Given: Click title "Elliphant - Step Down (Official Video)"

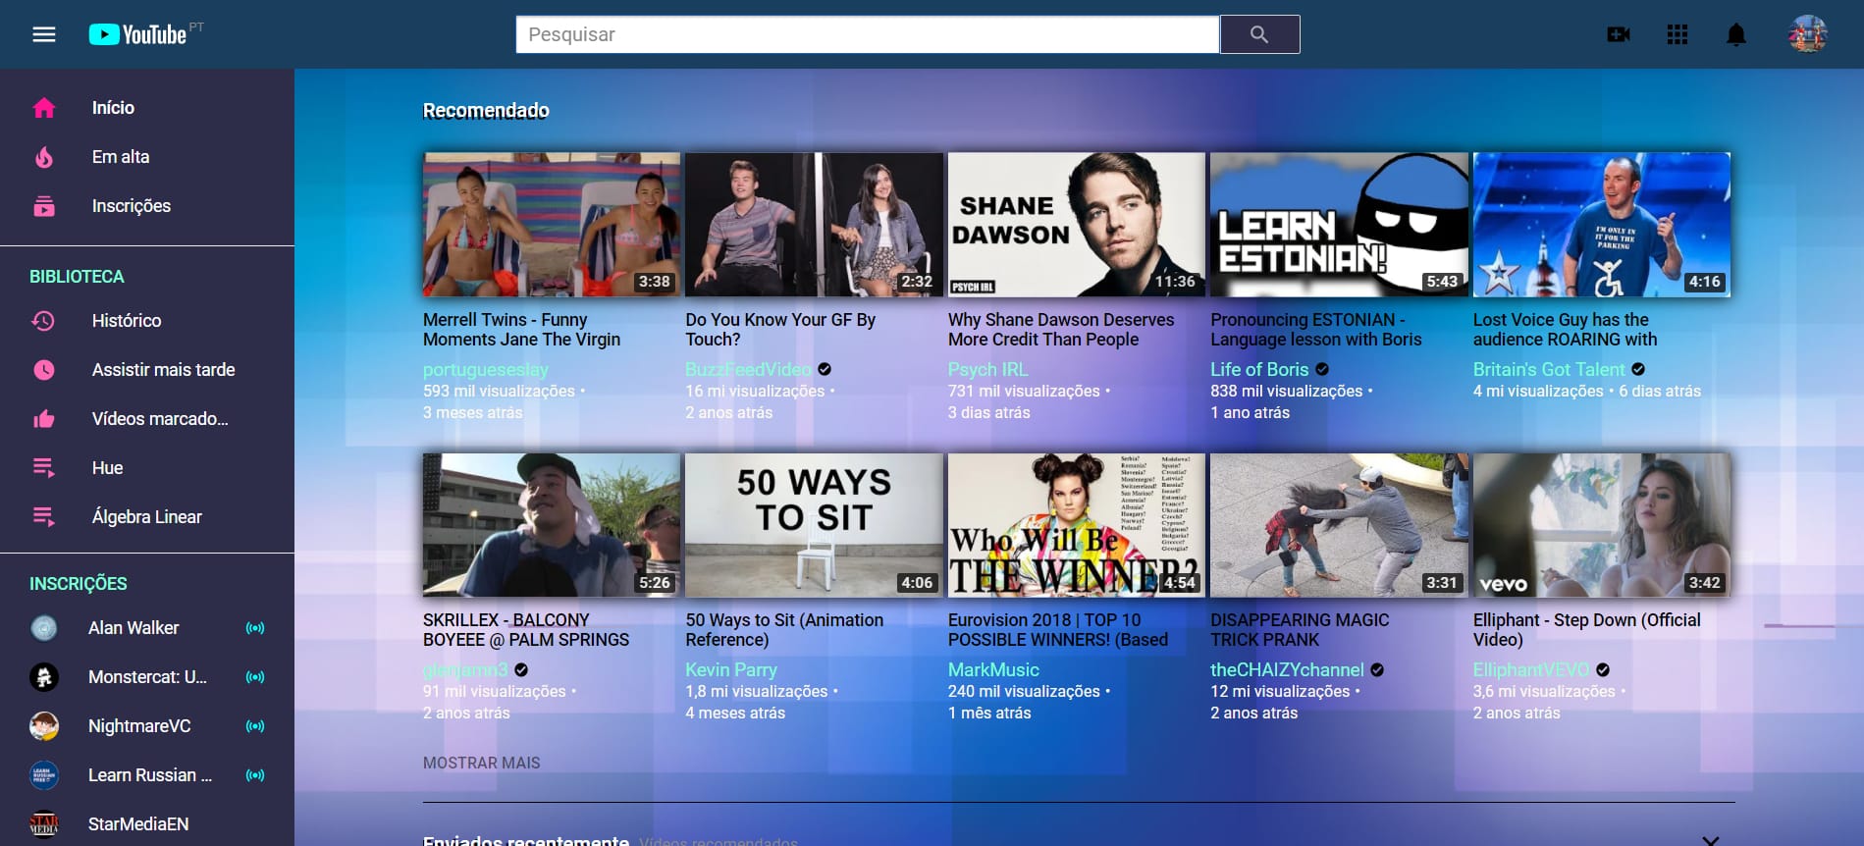Looking at the screenshot, I should pyautogui.click(x=1587, y=630).
